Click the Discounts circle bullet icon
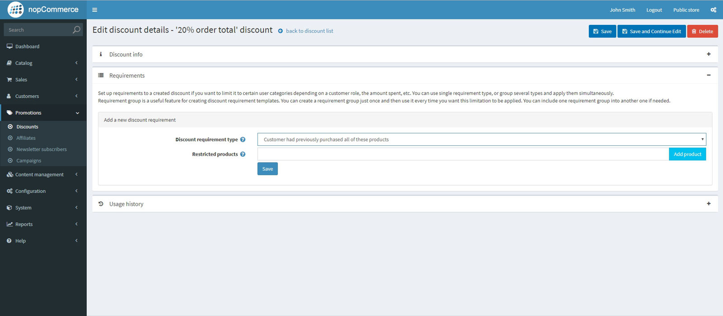This screenshot has width=723, height=316. point(10,127)
